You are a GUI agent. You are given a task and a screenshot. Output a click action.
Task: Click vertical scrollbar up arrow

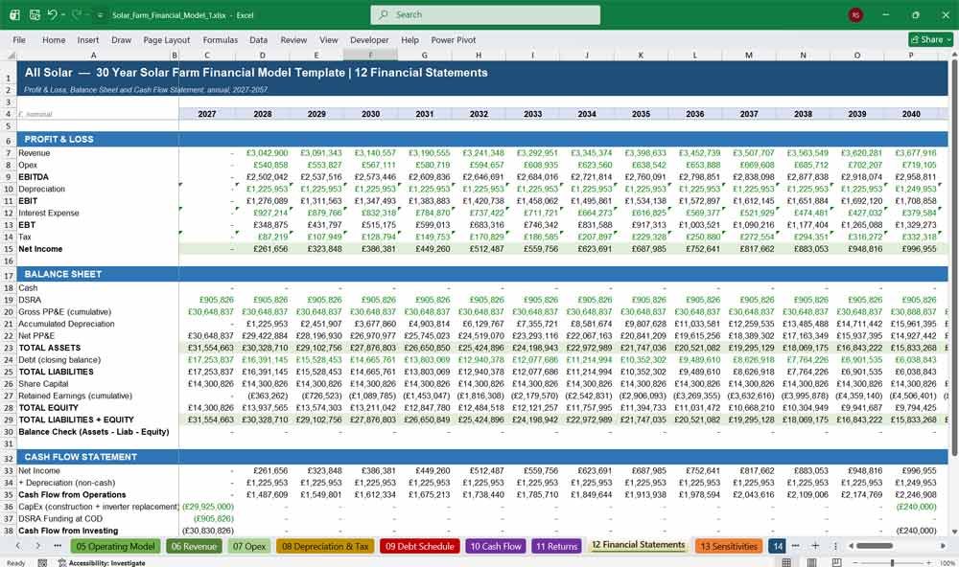point(954,55)
